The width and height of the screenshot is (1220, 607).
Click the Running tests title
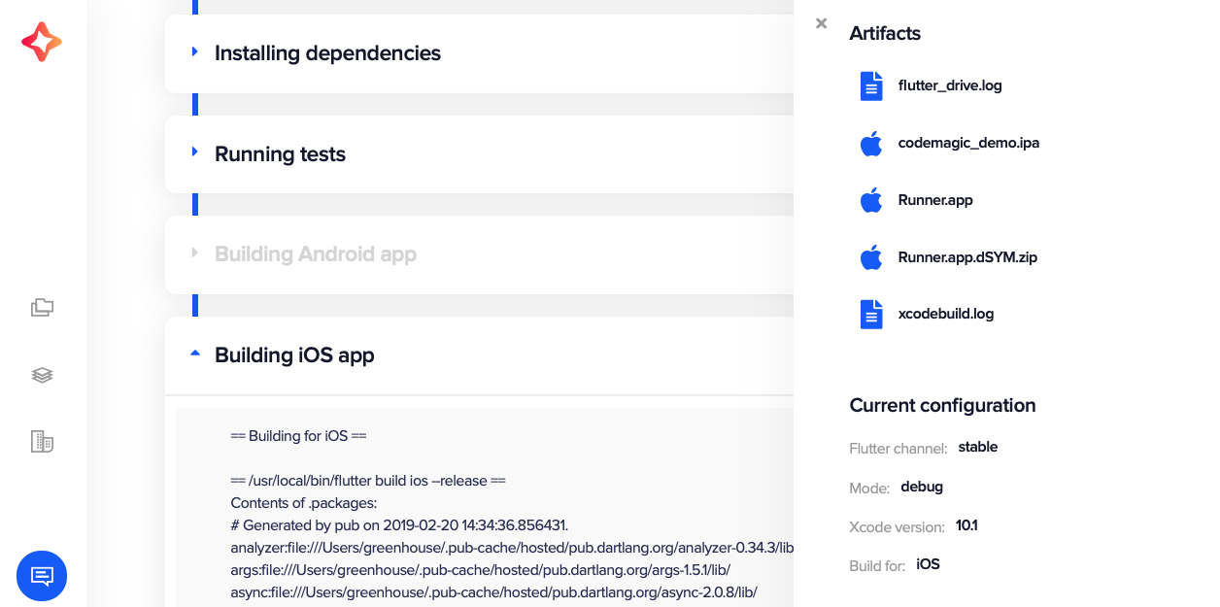click(280, 154)
